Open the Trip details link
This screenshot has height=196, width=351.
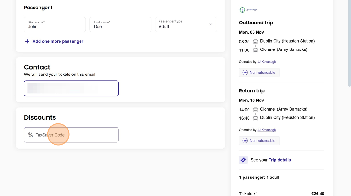pyautogui.click(x=280, y=160)
